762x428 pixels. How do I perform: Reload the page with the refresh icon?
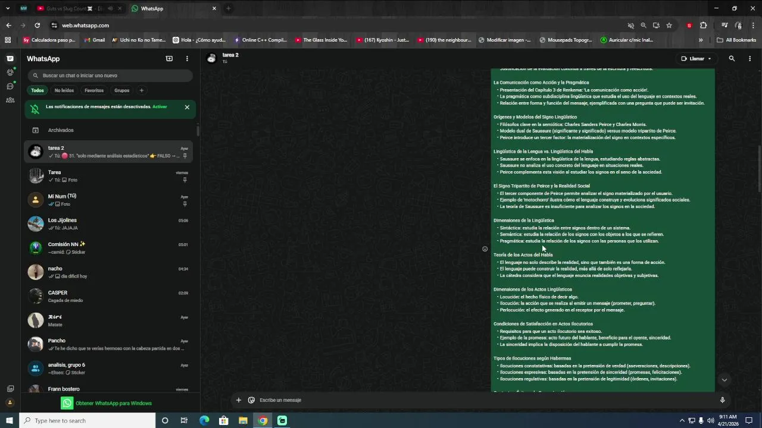point(37,26)
